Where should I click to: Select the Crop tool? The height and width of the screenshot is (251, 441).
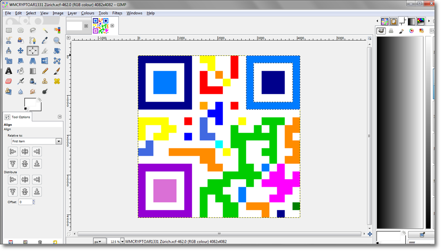45,51
